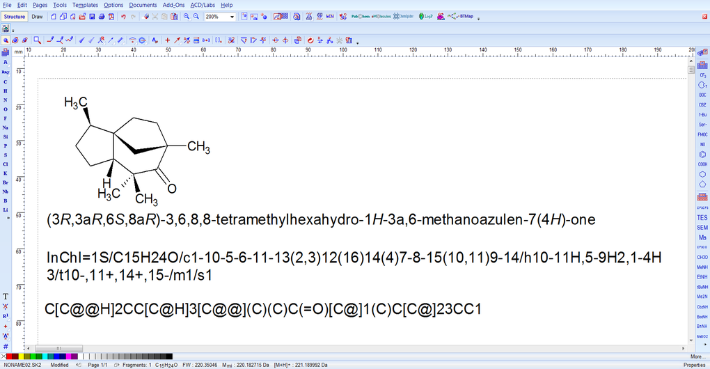Click the LogP calculation icon
This screenshot has width=710, height=369.
click(425, 17)
